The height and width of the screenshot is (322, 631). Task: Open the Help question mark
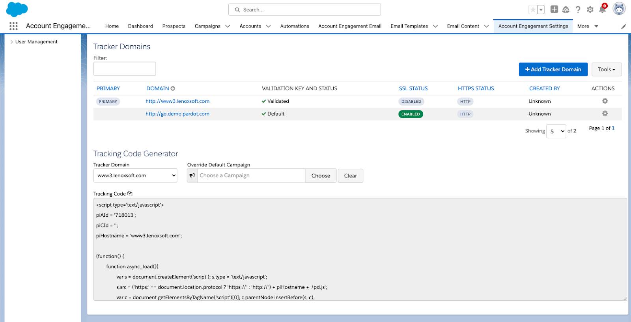pos(578,9)
